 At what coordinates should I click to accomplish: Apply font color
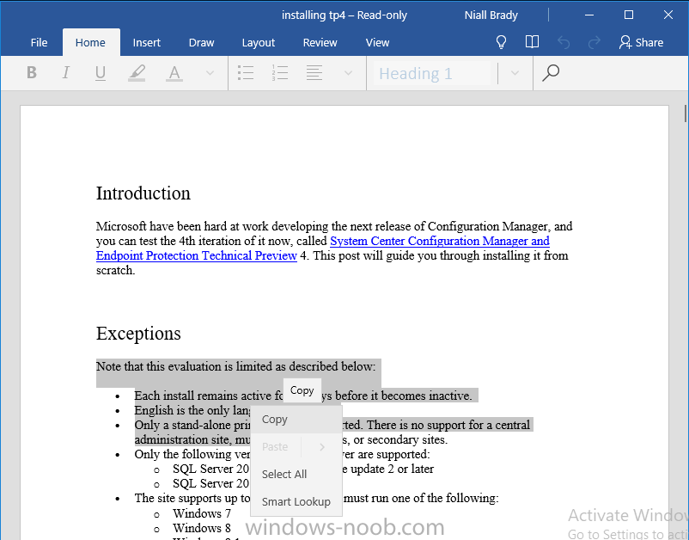174,72
